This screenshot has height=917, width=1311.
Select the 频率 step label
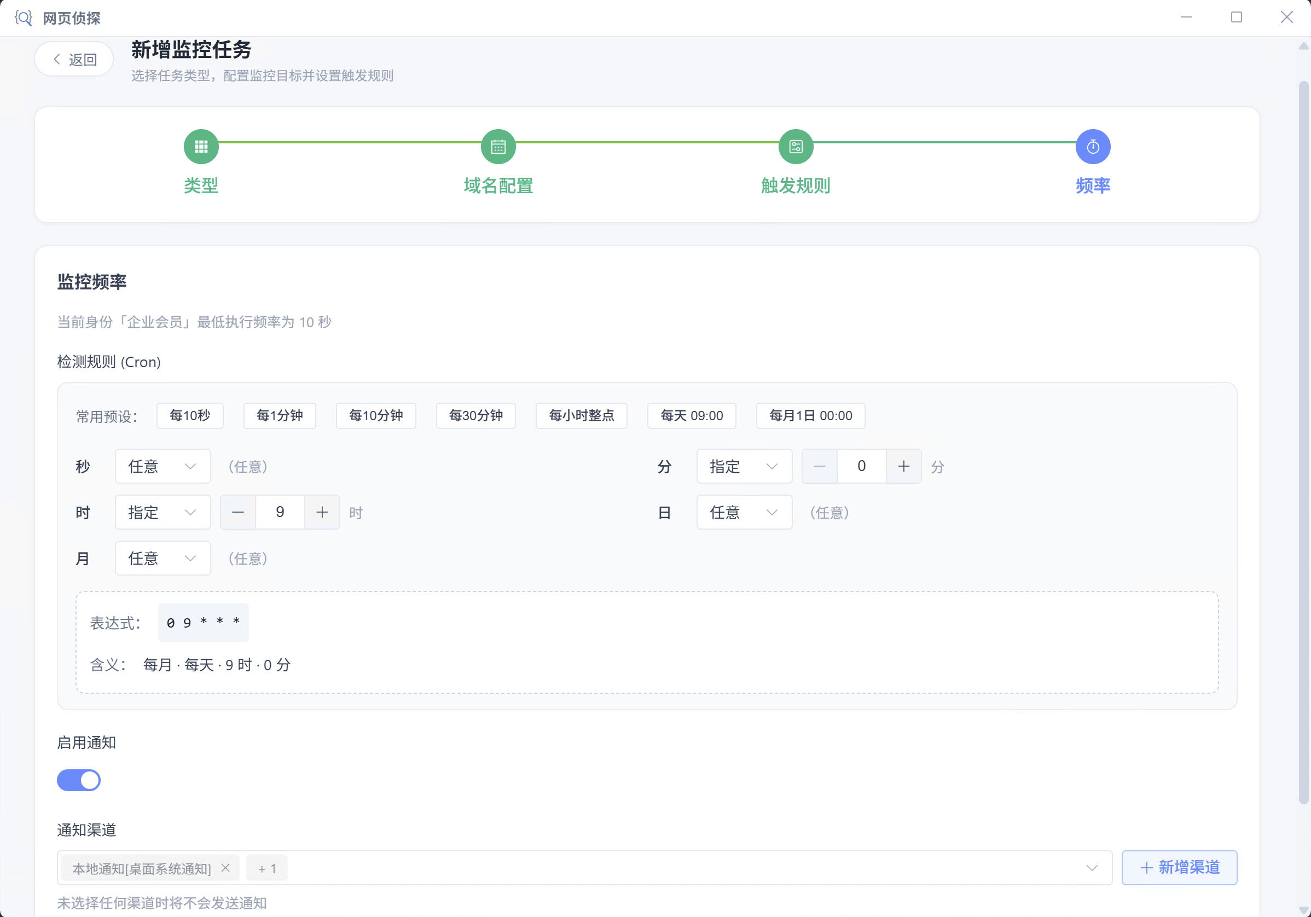click(x=1093, y=185)
